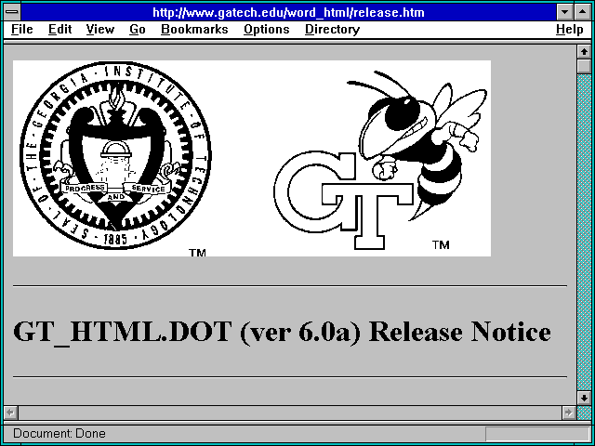Open the Edit menu
This screenshot has height=446, width=595.
coord(59,30)
